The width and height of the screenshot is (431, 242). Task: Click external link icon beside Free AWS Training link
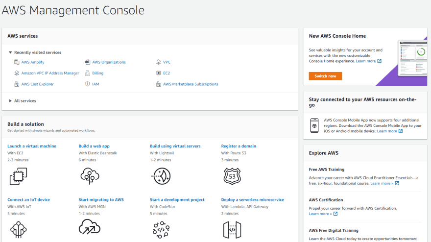click(x=397, y=183)
